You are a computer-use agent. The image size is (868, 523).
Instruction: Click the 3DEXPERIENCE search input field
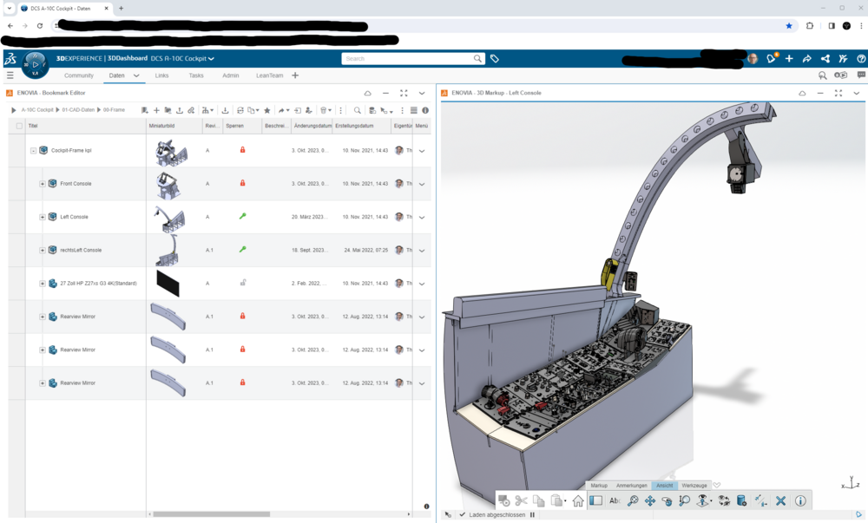pyautogui.click(x=406, y=59)
